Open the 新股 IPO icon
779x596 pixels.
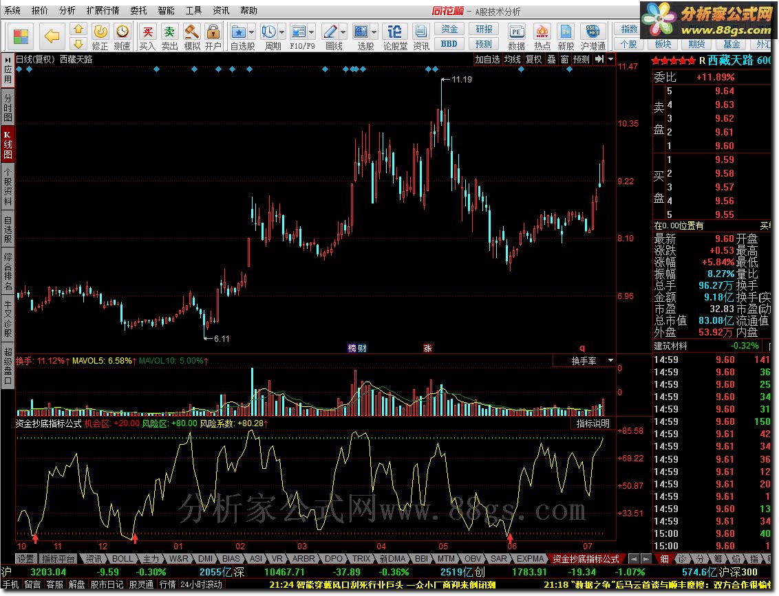(x=566, y=36)
